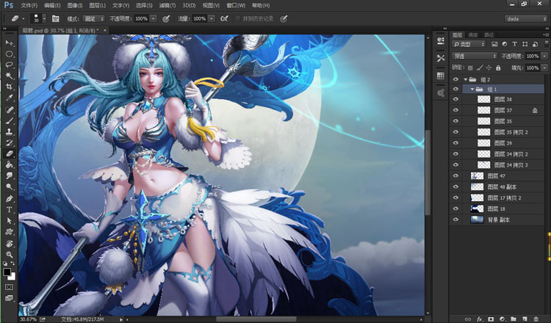
Task: Select the Paint Bucket tool
Action: click(x=9, y=164)
